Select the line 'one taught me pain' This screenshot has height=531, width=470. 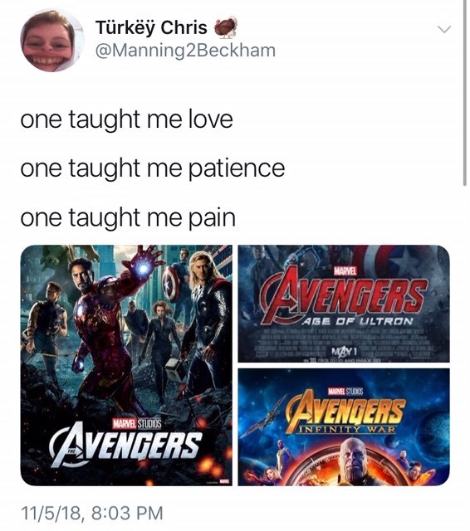(x=128, y=217)
